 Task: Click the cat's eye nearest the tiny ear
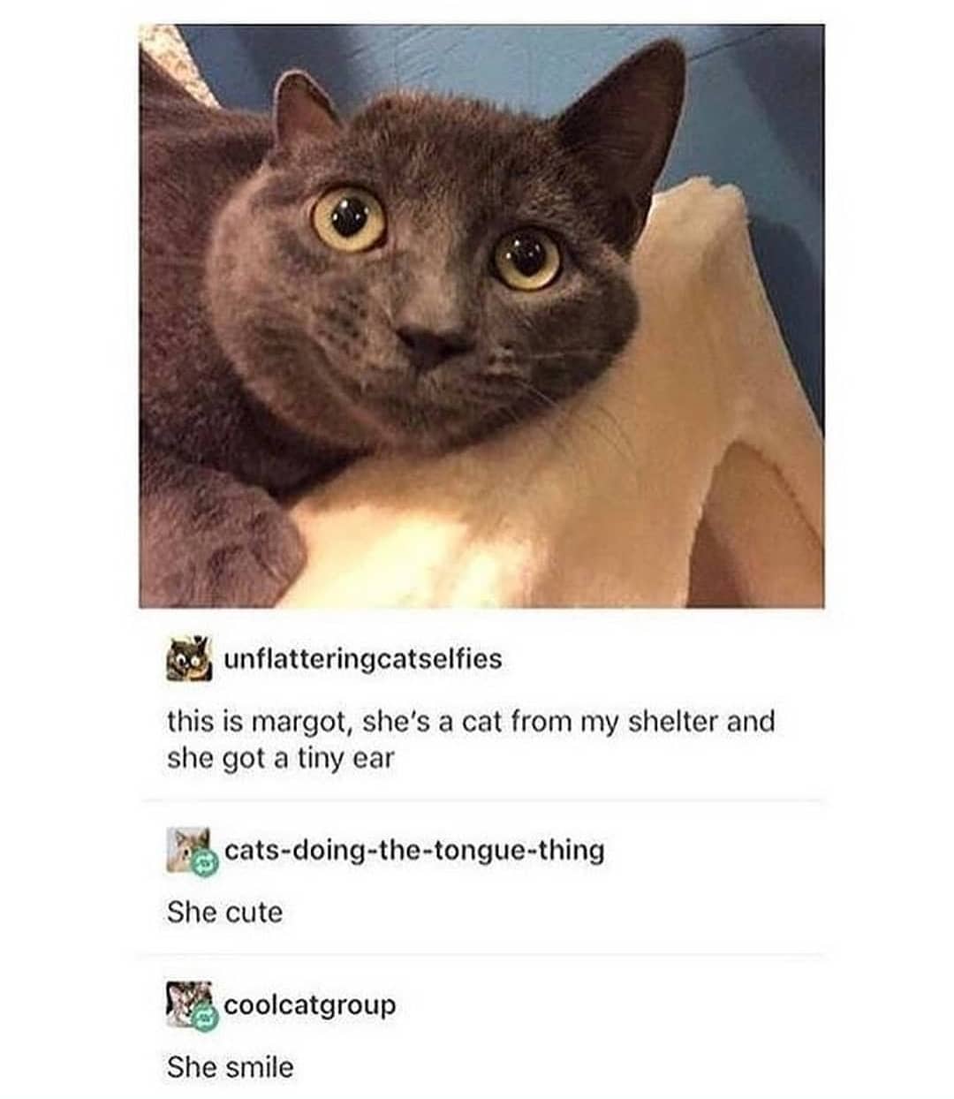coord(349,216)
